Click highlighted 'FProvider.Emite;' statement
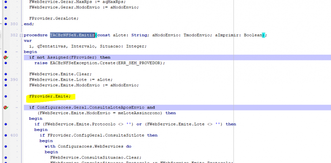The width and height of the screenshot is (331, 163). click(x=50, y=96)
